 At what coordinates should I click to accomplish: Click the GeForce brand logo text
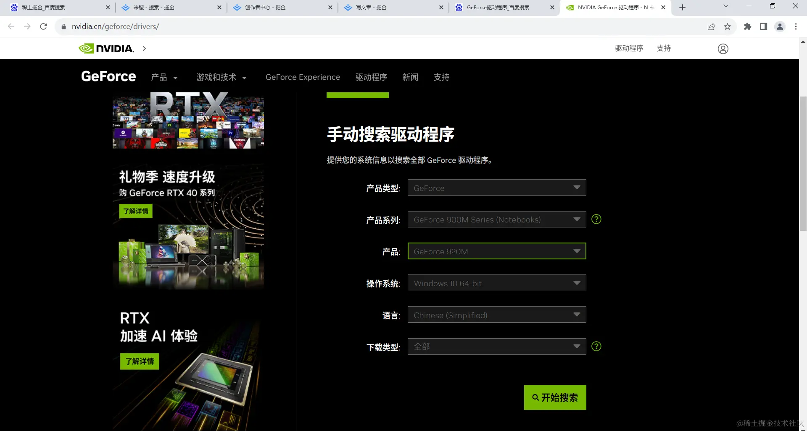pos(108,76)
